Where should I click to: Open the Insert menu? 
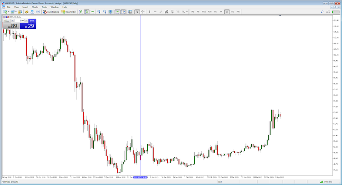(x=25, y=7)
